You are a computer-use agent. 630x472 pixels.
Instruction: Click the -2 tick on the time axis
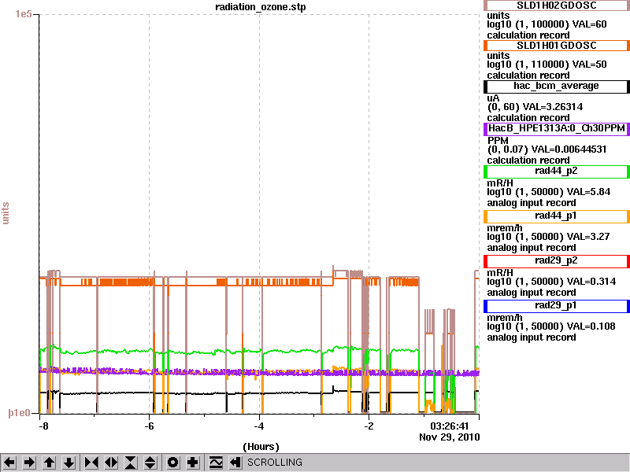(369, 426)
